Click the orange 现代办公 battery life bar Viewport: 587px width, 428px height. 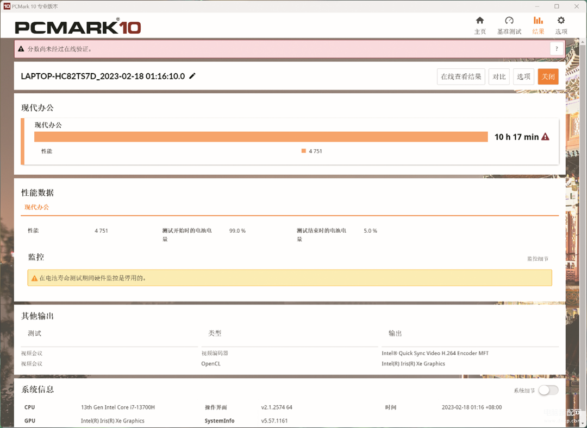261,137
